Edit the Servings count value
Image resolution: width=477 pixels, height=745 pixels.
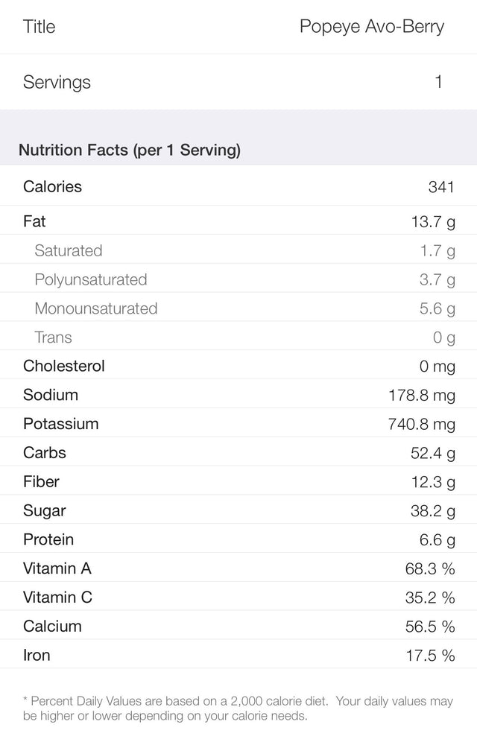(x=438, y=82)
